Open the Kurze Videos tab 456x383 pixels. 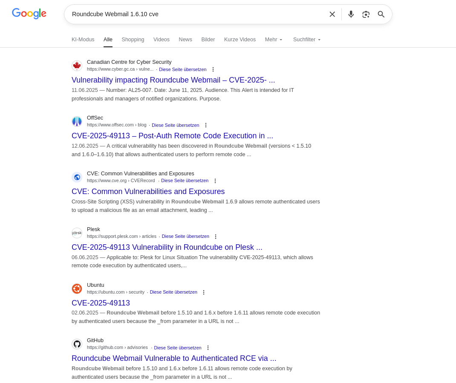(x=240, y=40)
